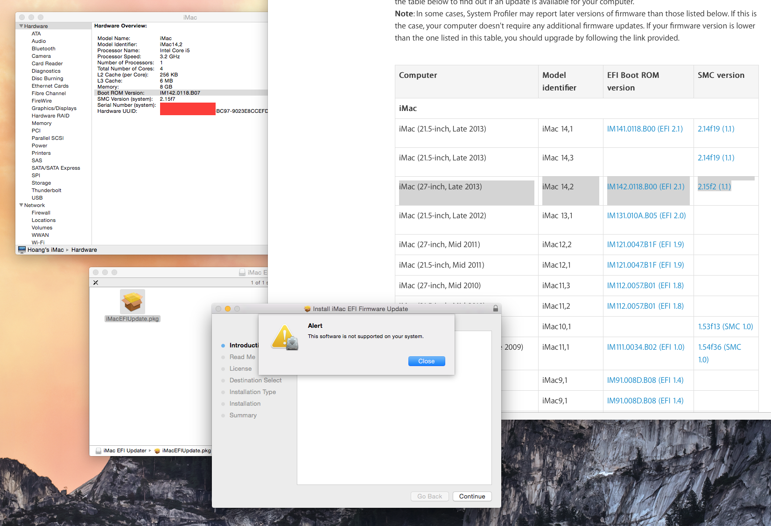
Task: Open the IM111.0034.B02 (EFI 1.0) link
Action: click(x=646, y=347)
